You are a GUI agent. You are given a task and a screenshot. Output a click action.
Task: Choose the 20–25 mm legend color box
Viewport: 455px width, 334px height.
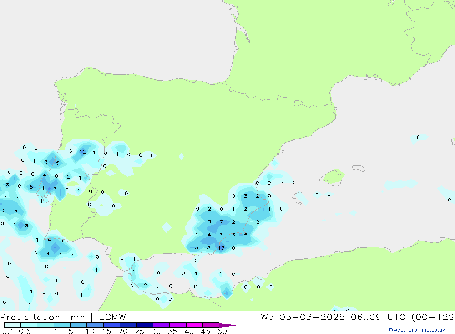coord(128,325)
